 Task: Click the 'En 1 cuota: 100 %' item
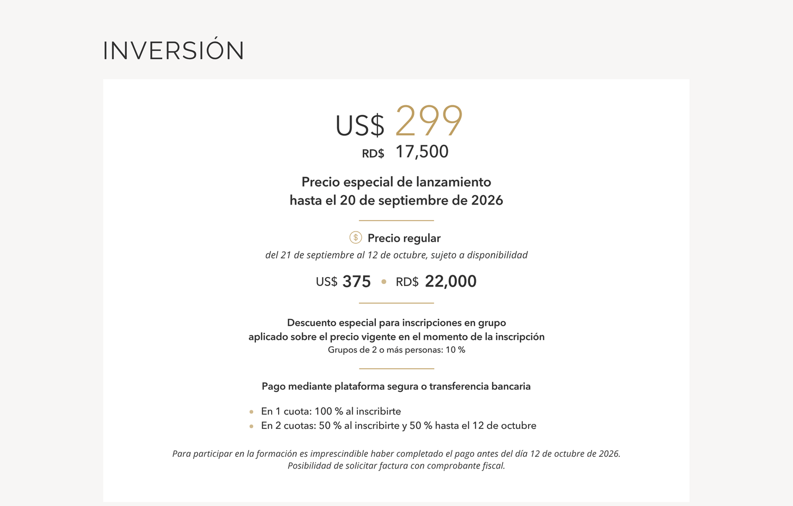[x=331, y=411]
